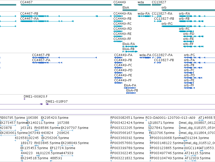
Task: Select the EK297707.5prime EST label
Action: point(75,128)
